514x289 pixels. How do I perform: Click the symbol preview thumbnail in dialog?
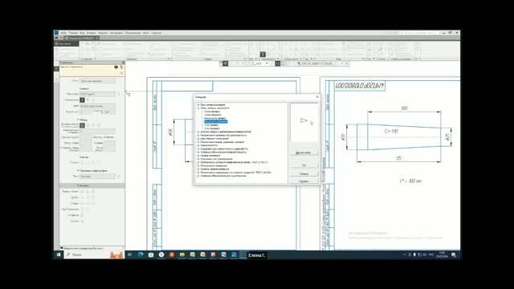(x=304, y=122)
